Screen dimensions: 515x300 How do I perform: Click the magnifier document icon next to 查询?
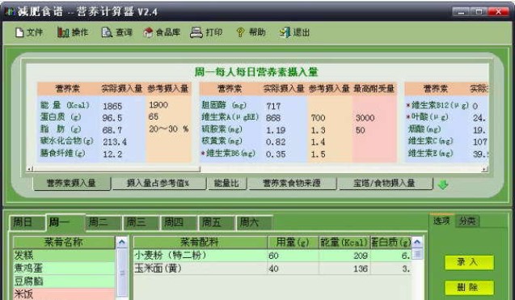[x=107, y=32]
